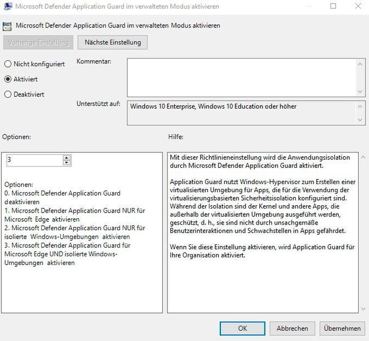
Task: Click the options value field showing 3
Action: click(x=35, y=160)
